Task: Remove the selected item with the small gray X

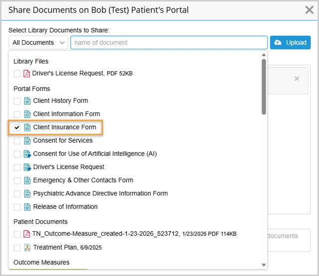Action: click(297, 79)
